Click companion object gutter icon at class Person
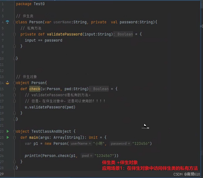 (x=8, y=22)
